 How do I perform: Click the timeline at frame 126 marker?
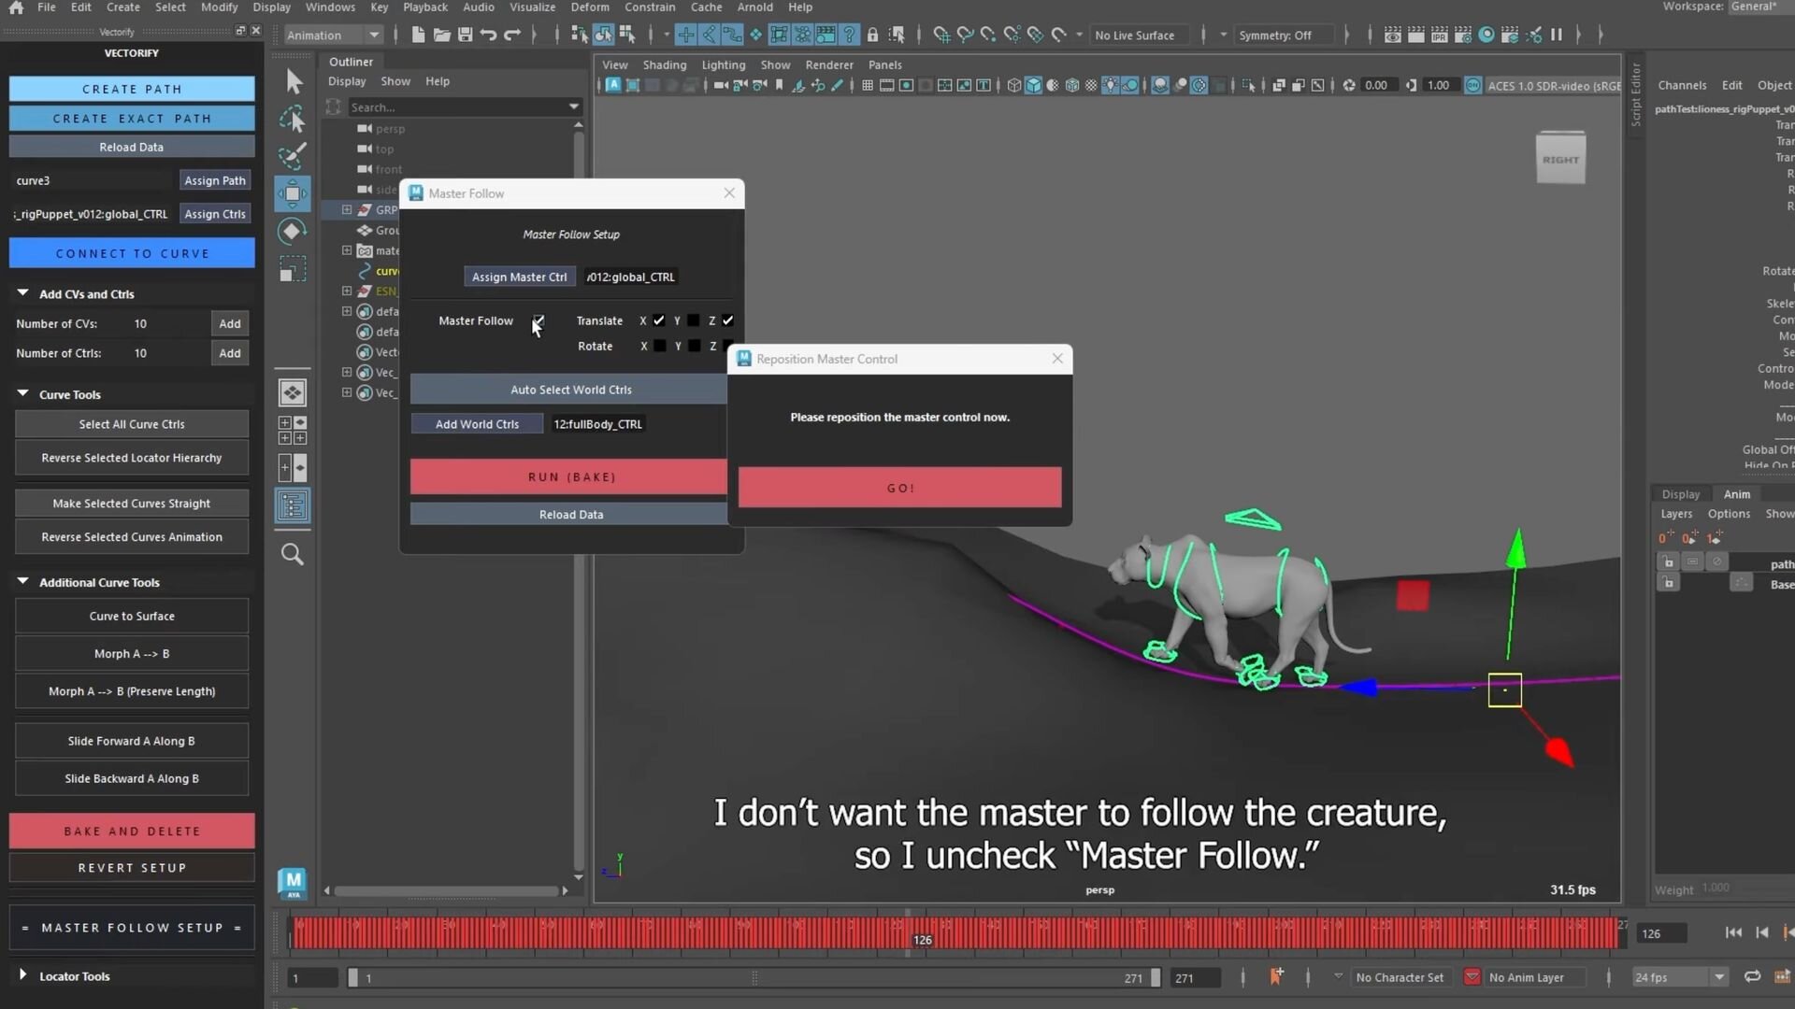922,937
